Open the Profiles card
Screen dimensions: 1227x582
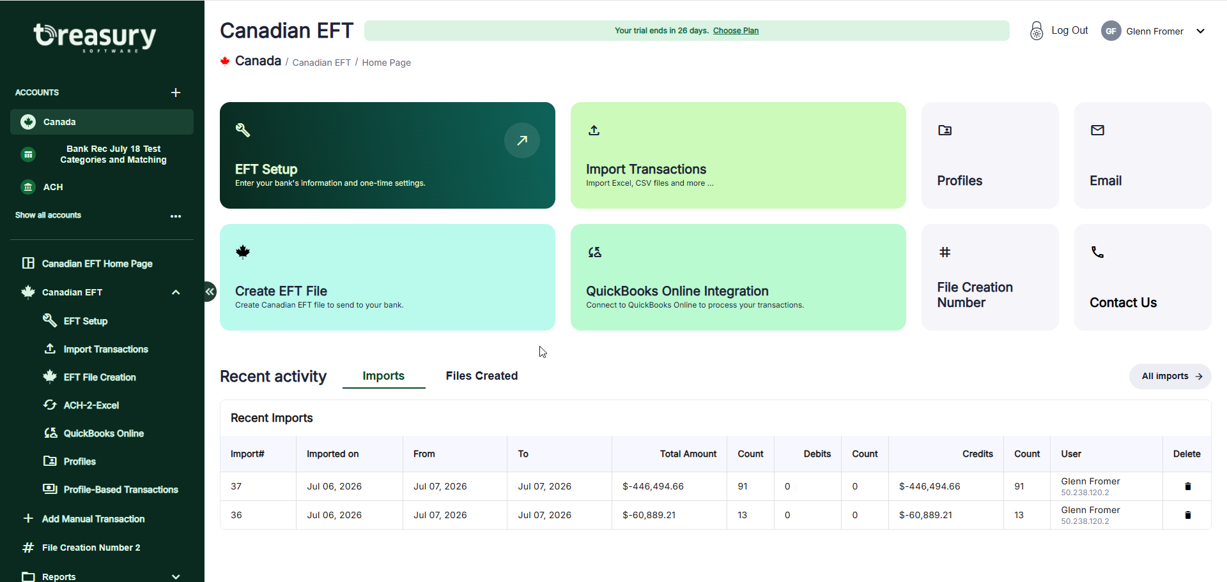pos(990,155)
